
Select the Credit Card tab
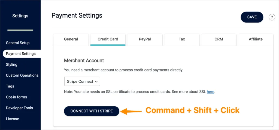click(x=108, y=39)
